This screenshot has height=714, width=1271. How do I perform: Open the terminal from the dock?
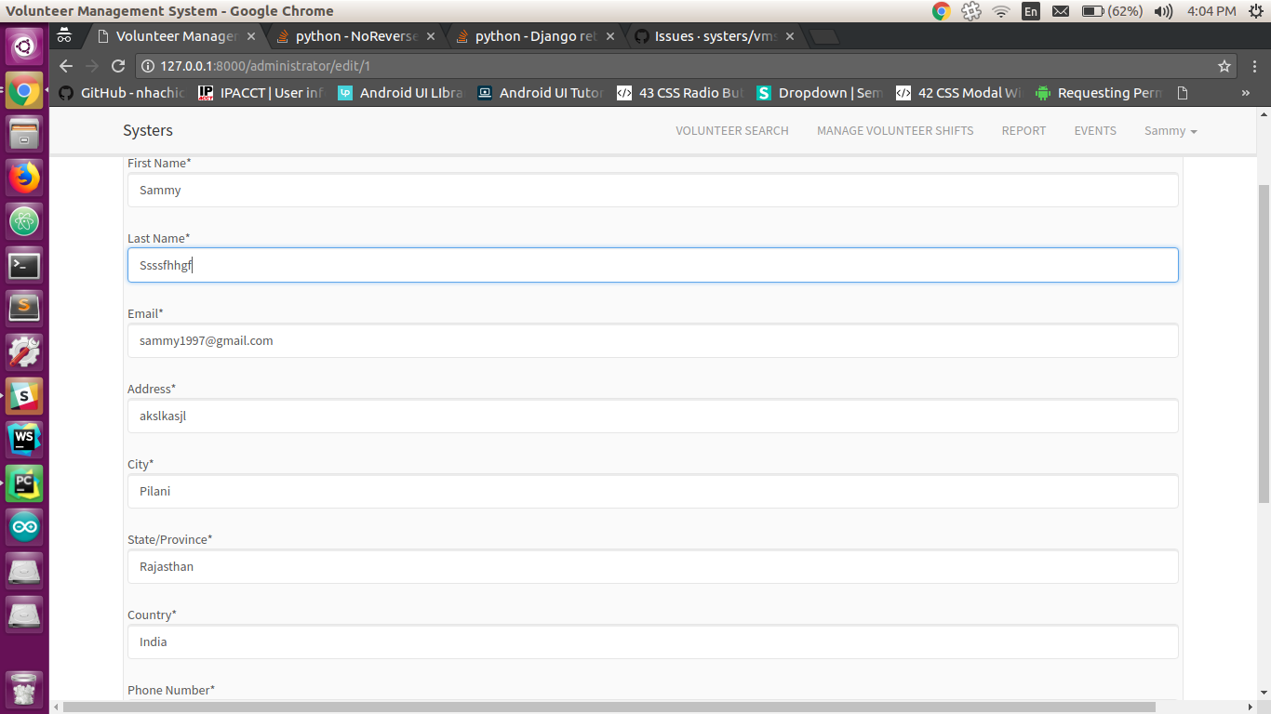coord(23,265)
